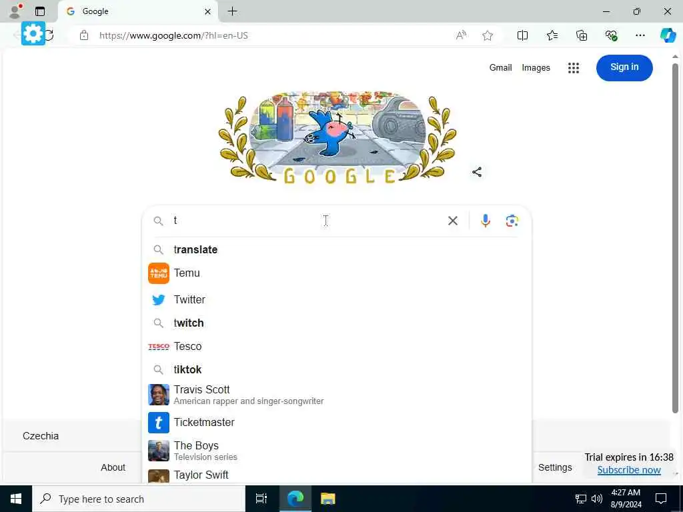Viewport: 683px width, 512px height.
Task: Open a new browser tab
Action: tap(233, 11)
